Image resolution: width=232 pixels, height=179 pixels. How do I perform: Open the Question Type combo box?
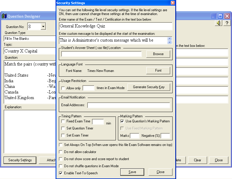pos(30,39)
